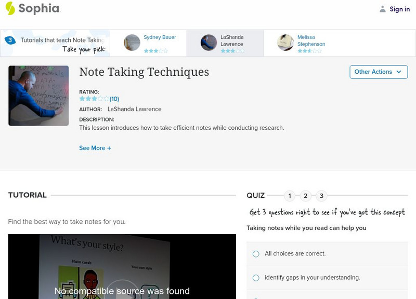Go to quiz question 3
416x299 pixels.
tap(321, 196)
